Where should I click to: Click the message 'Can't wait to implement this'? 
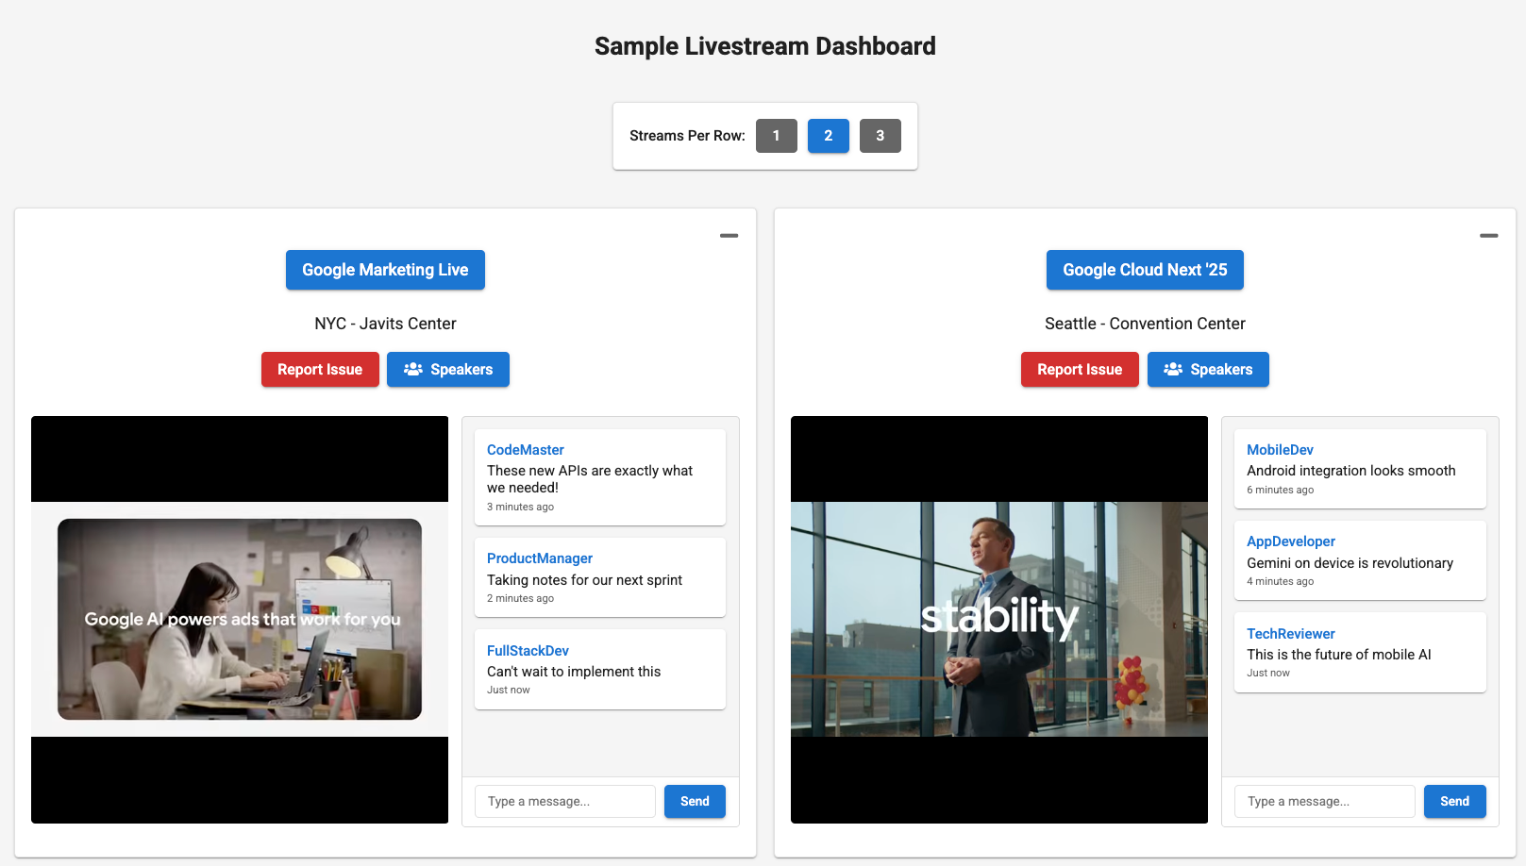pos(574,672)
